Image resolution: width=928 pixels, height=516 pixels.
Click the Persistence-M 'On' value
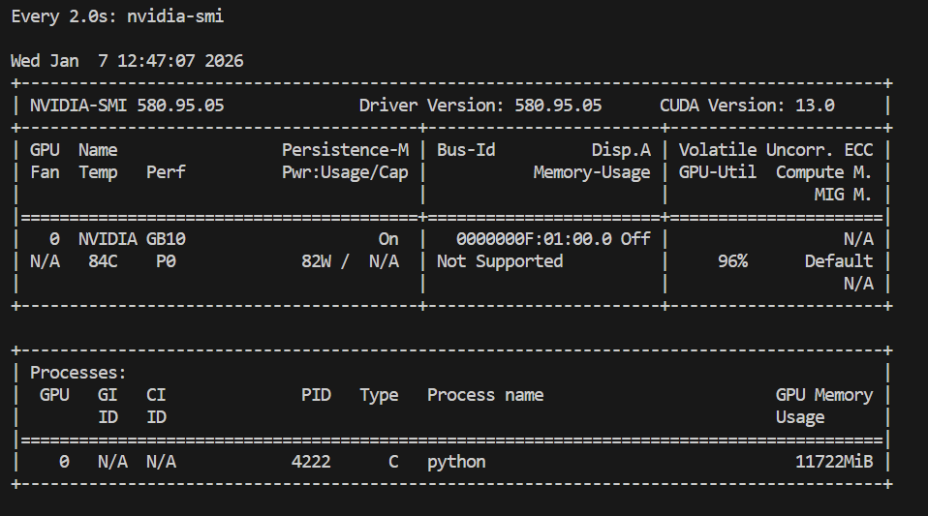coord(388,238)
